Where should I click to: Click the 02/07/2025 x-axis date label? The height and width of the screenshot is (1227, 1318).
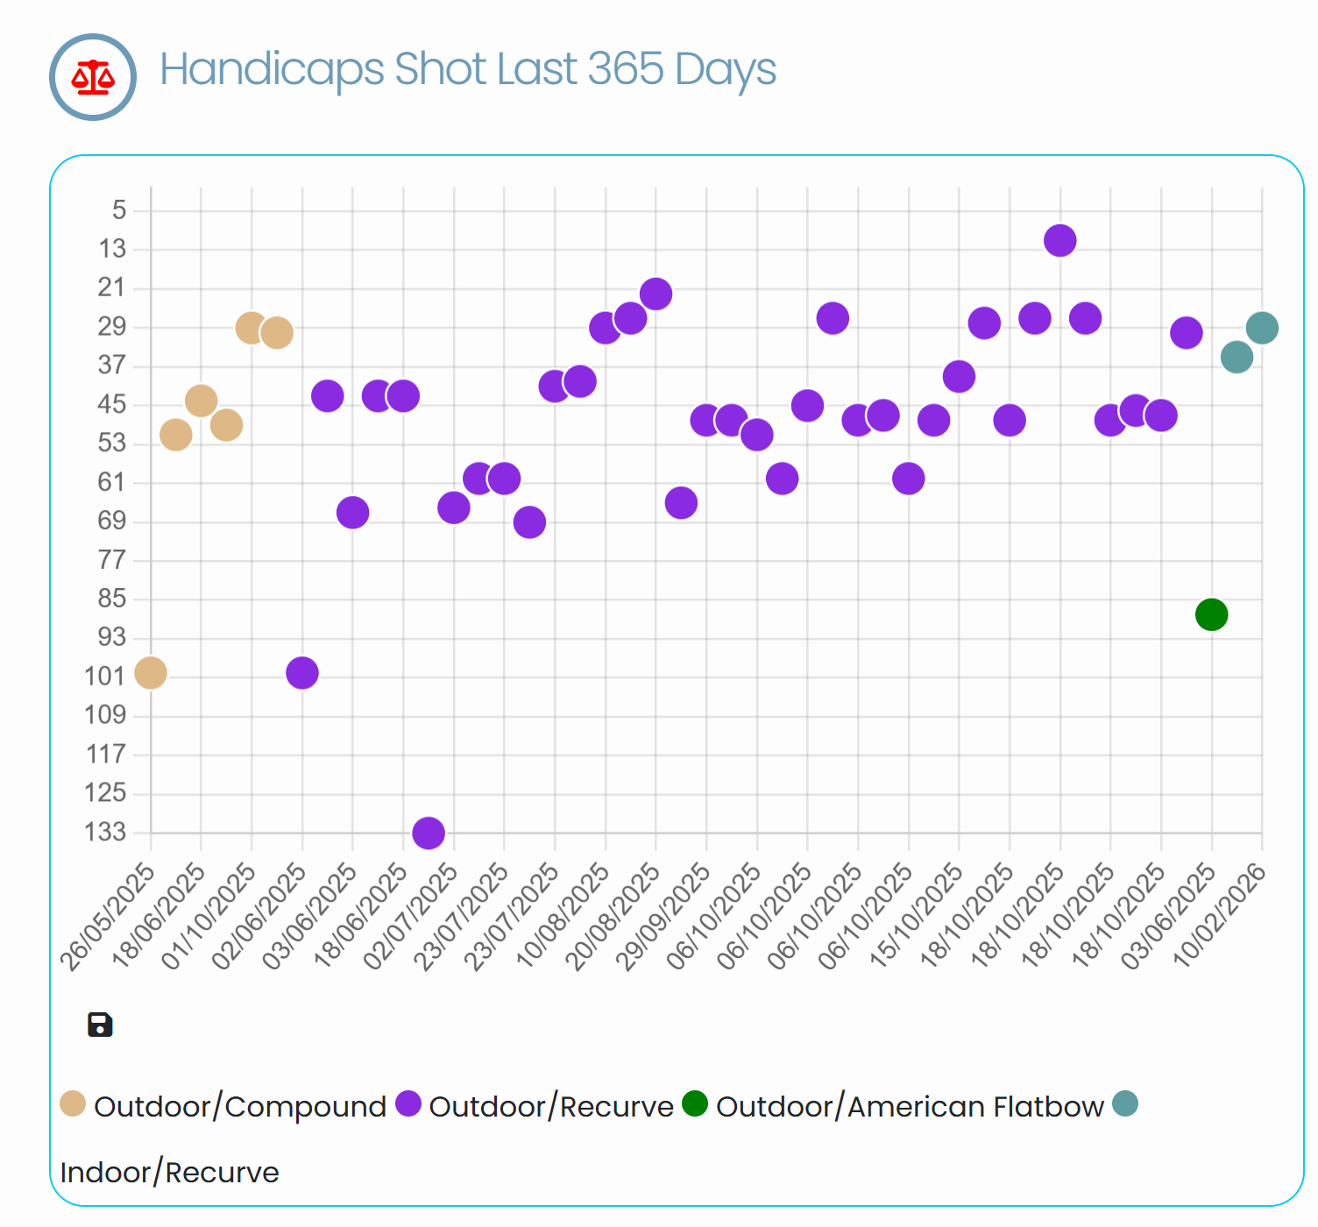(x=412, y=916)
